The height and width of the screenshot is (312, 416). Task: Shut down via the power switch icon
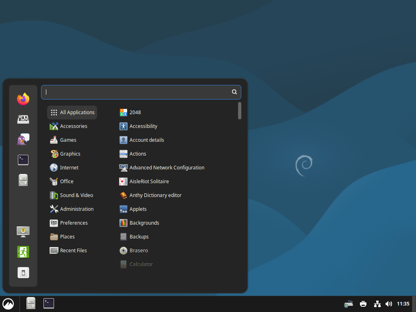point(23,273)
